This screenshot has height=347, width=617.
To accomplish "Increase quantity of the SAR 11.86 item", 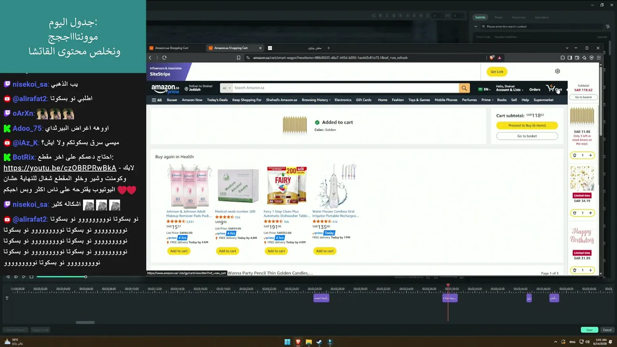I will (590, 155).
